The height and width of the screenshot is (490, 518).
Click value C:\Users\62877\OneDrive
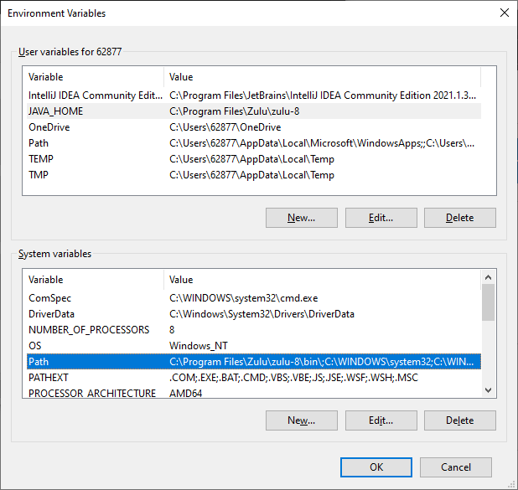[225, 127]
